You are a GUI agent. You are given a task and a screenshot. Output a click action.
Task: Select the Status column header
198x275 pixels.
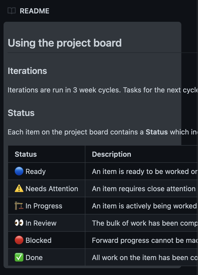coord(26,154)
